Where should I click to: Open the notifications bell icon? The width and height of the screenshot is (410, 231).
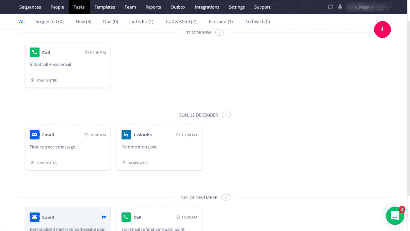point(340,7)
